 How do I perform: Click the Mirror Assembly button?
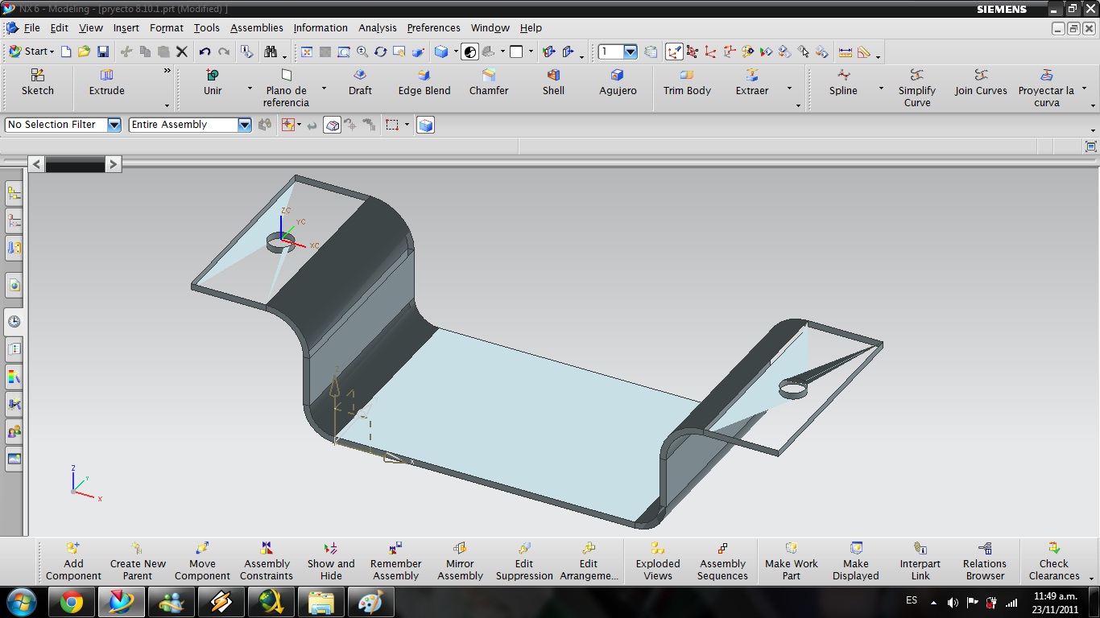coord(460,561)
